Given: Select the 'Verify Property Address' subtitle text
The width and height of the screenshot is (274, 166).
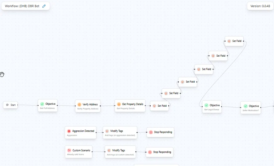Looking at the screenshot, I should [88, 109].
